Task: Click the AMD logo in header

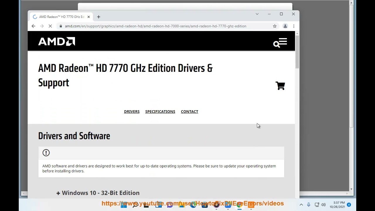Action: tap(57, 42)
